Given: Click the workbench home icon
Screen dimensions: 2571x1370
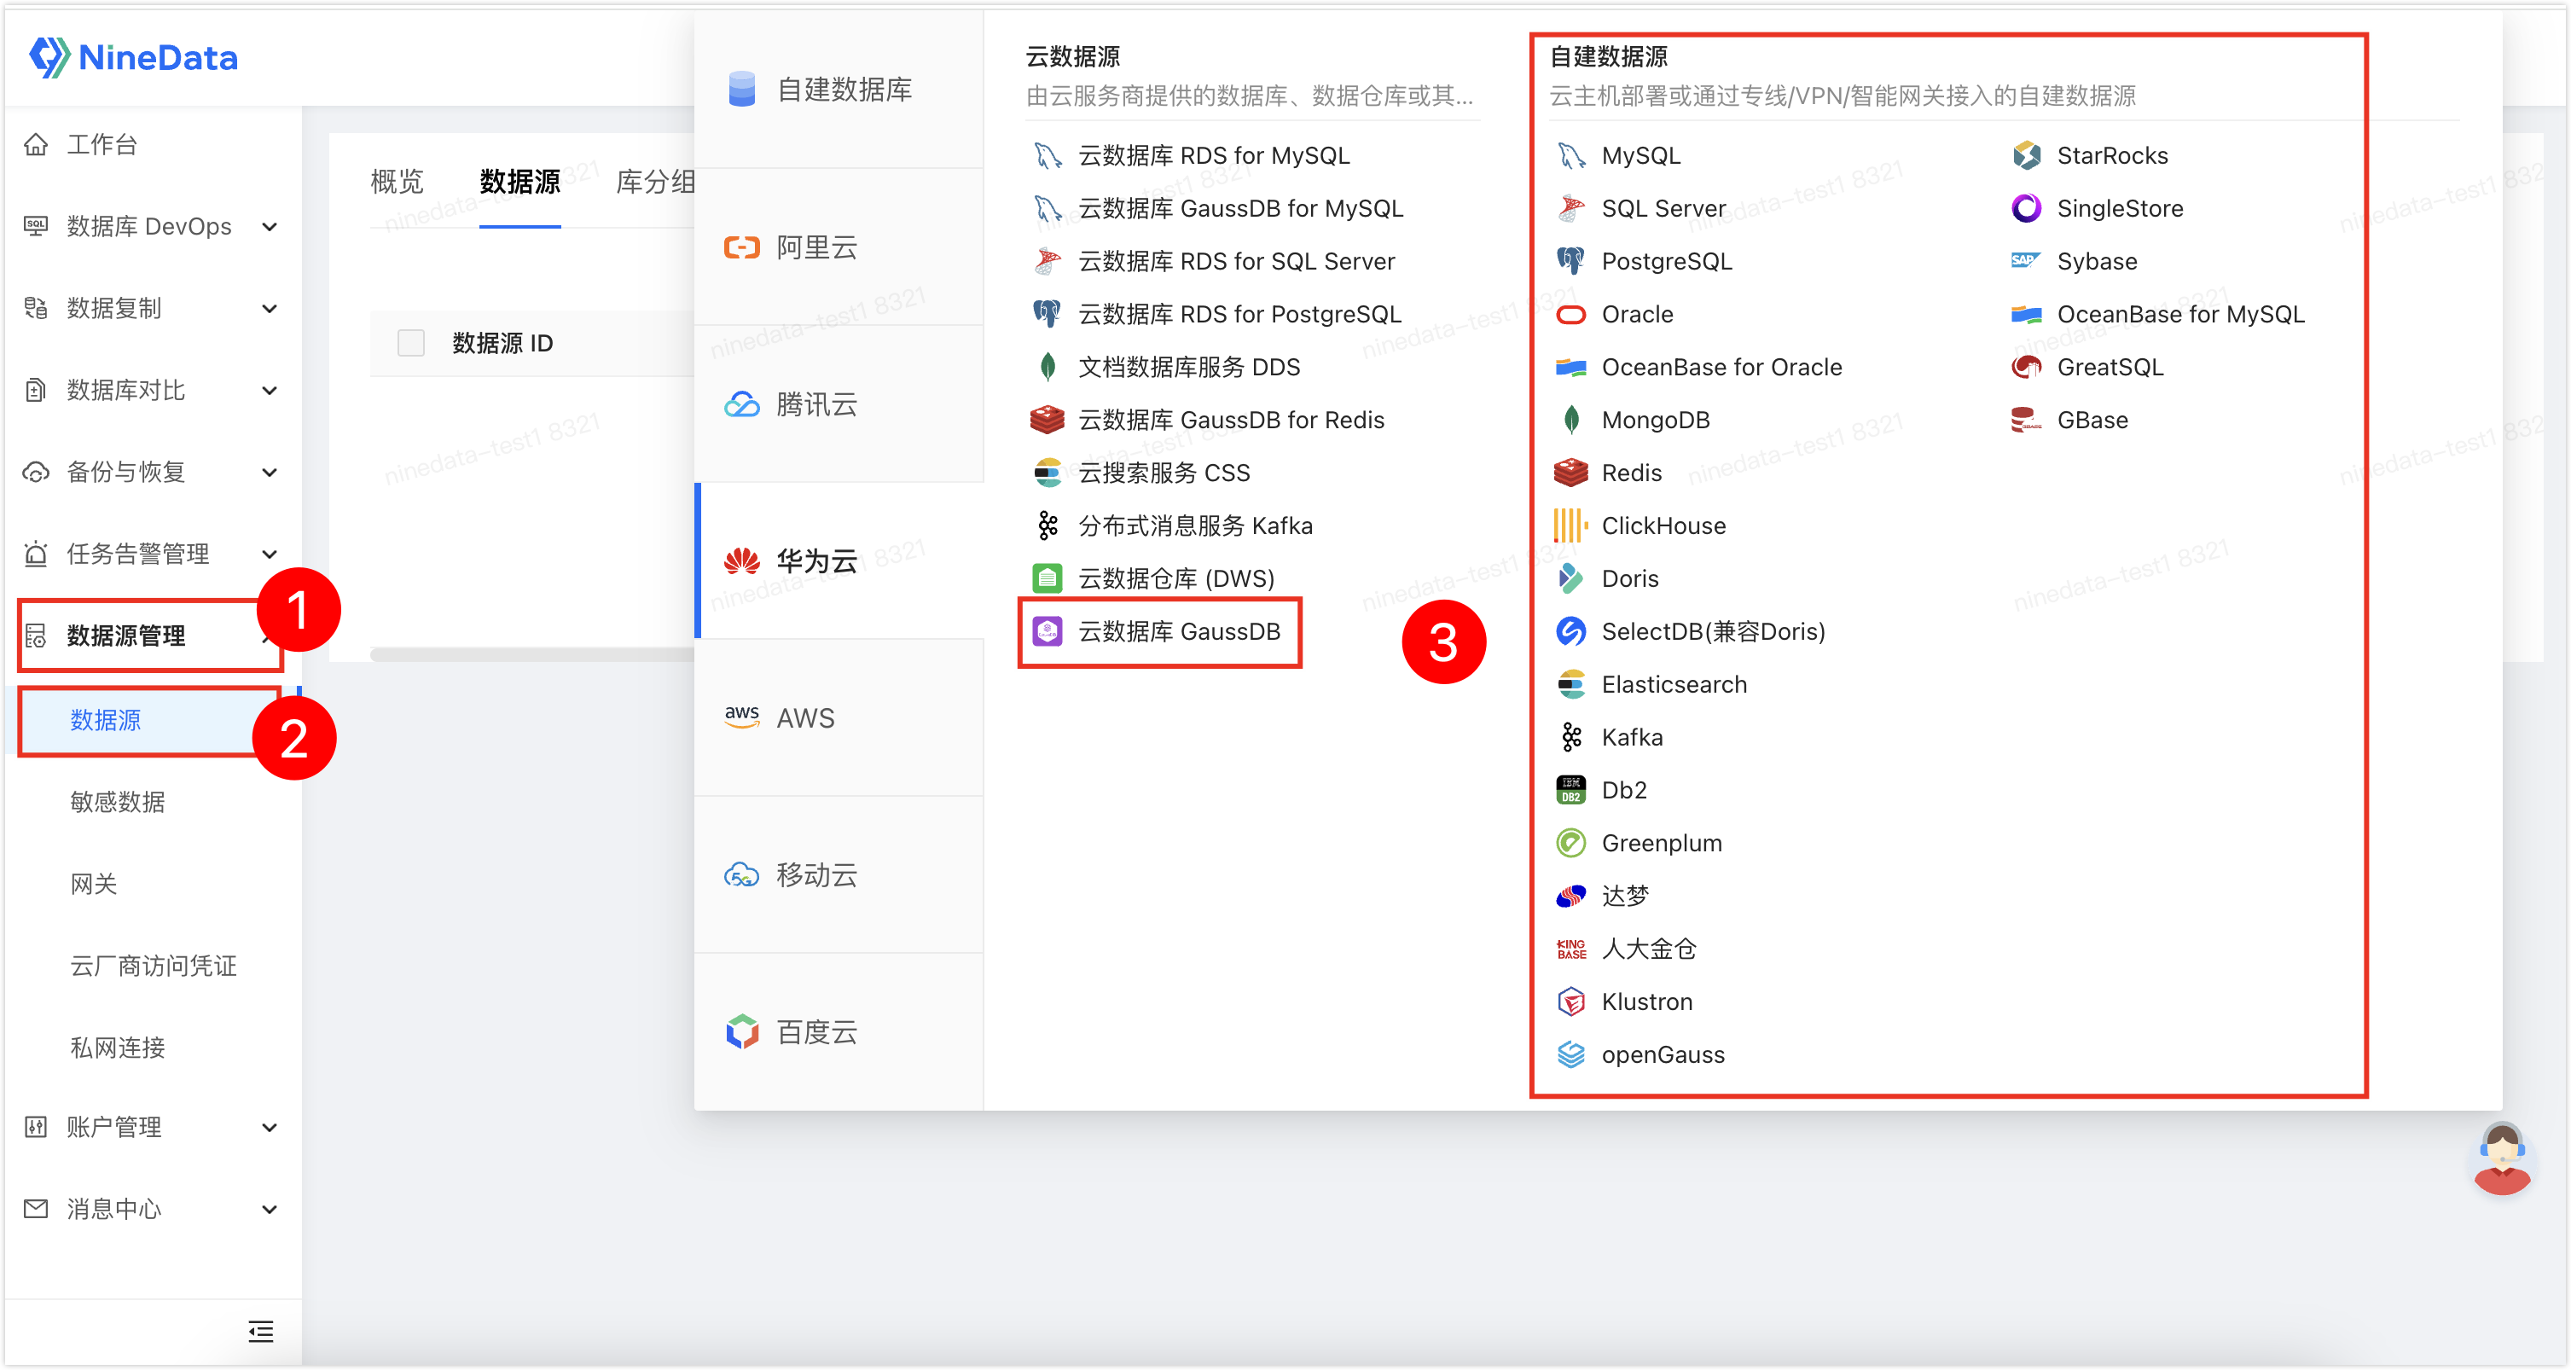Looking at the screenshot, I should (x=36, y=145).
